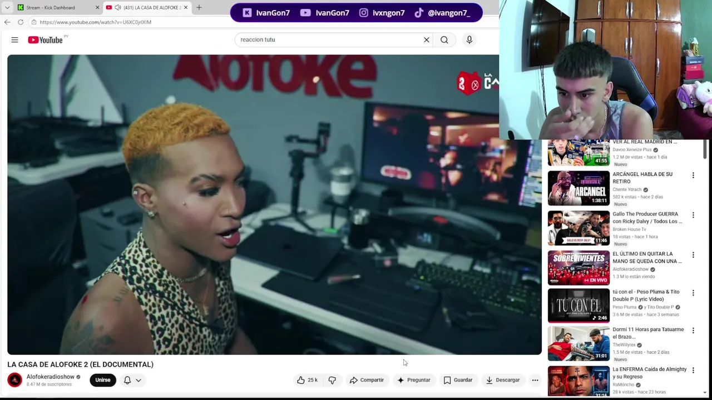Image resolution: width=712 pixels, height=400 pixels.
Task: Open channel 'RaMóncho'
Action: (623, 384)
